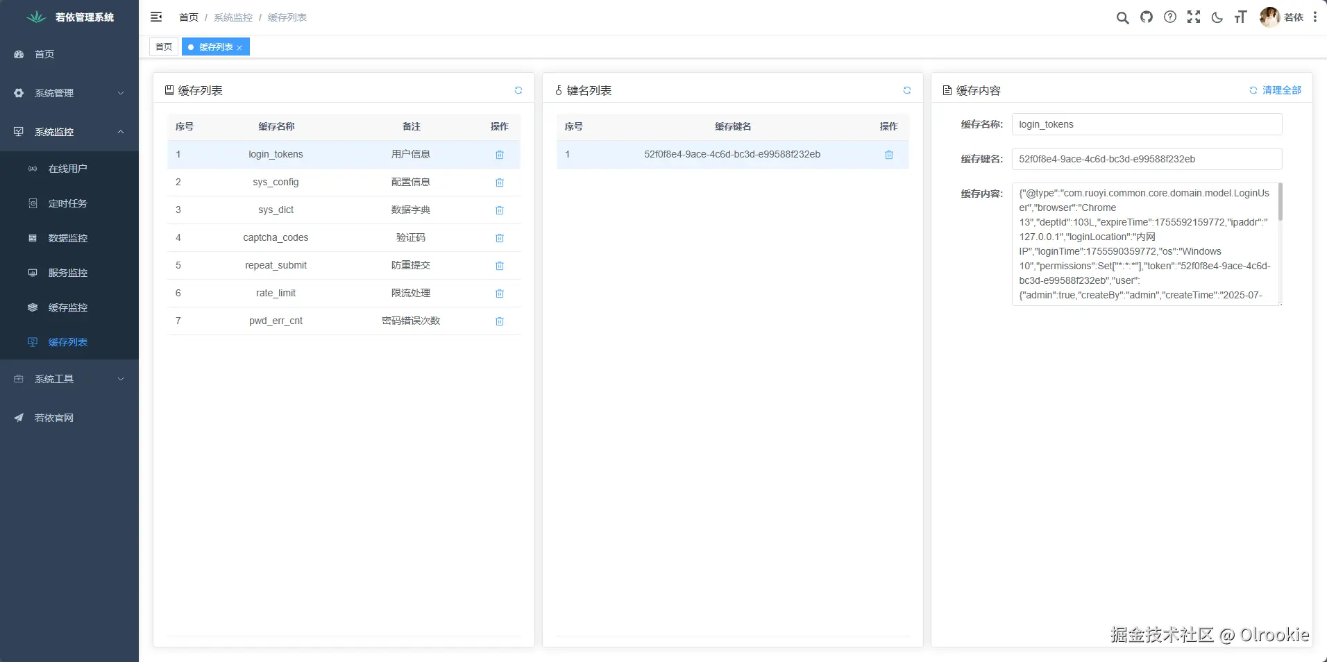Viewport: 1327px width, 662px height.
Task: Open the help documentation icon
Action: pos(1170,17)
